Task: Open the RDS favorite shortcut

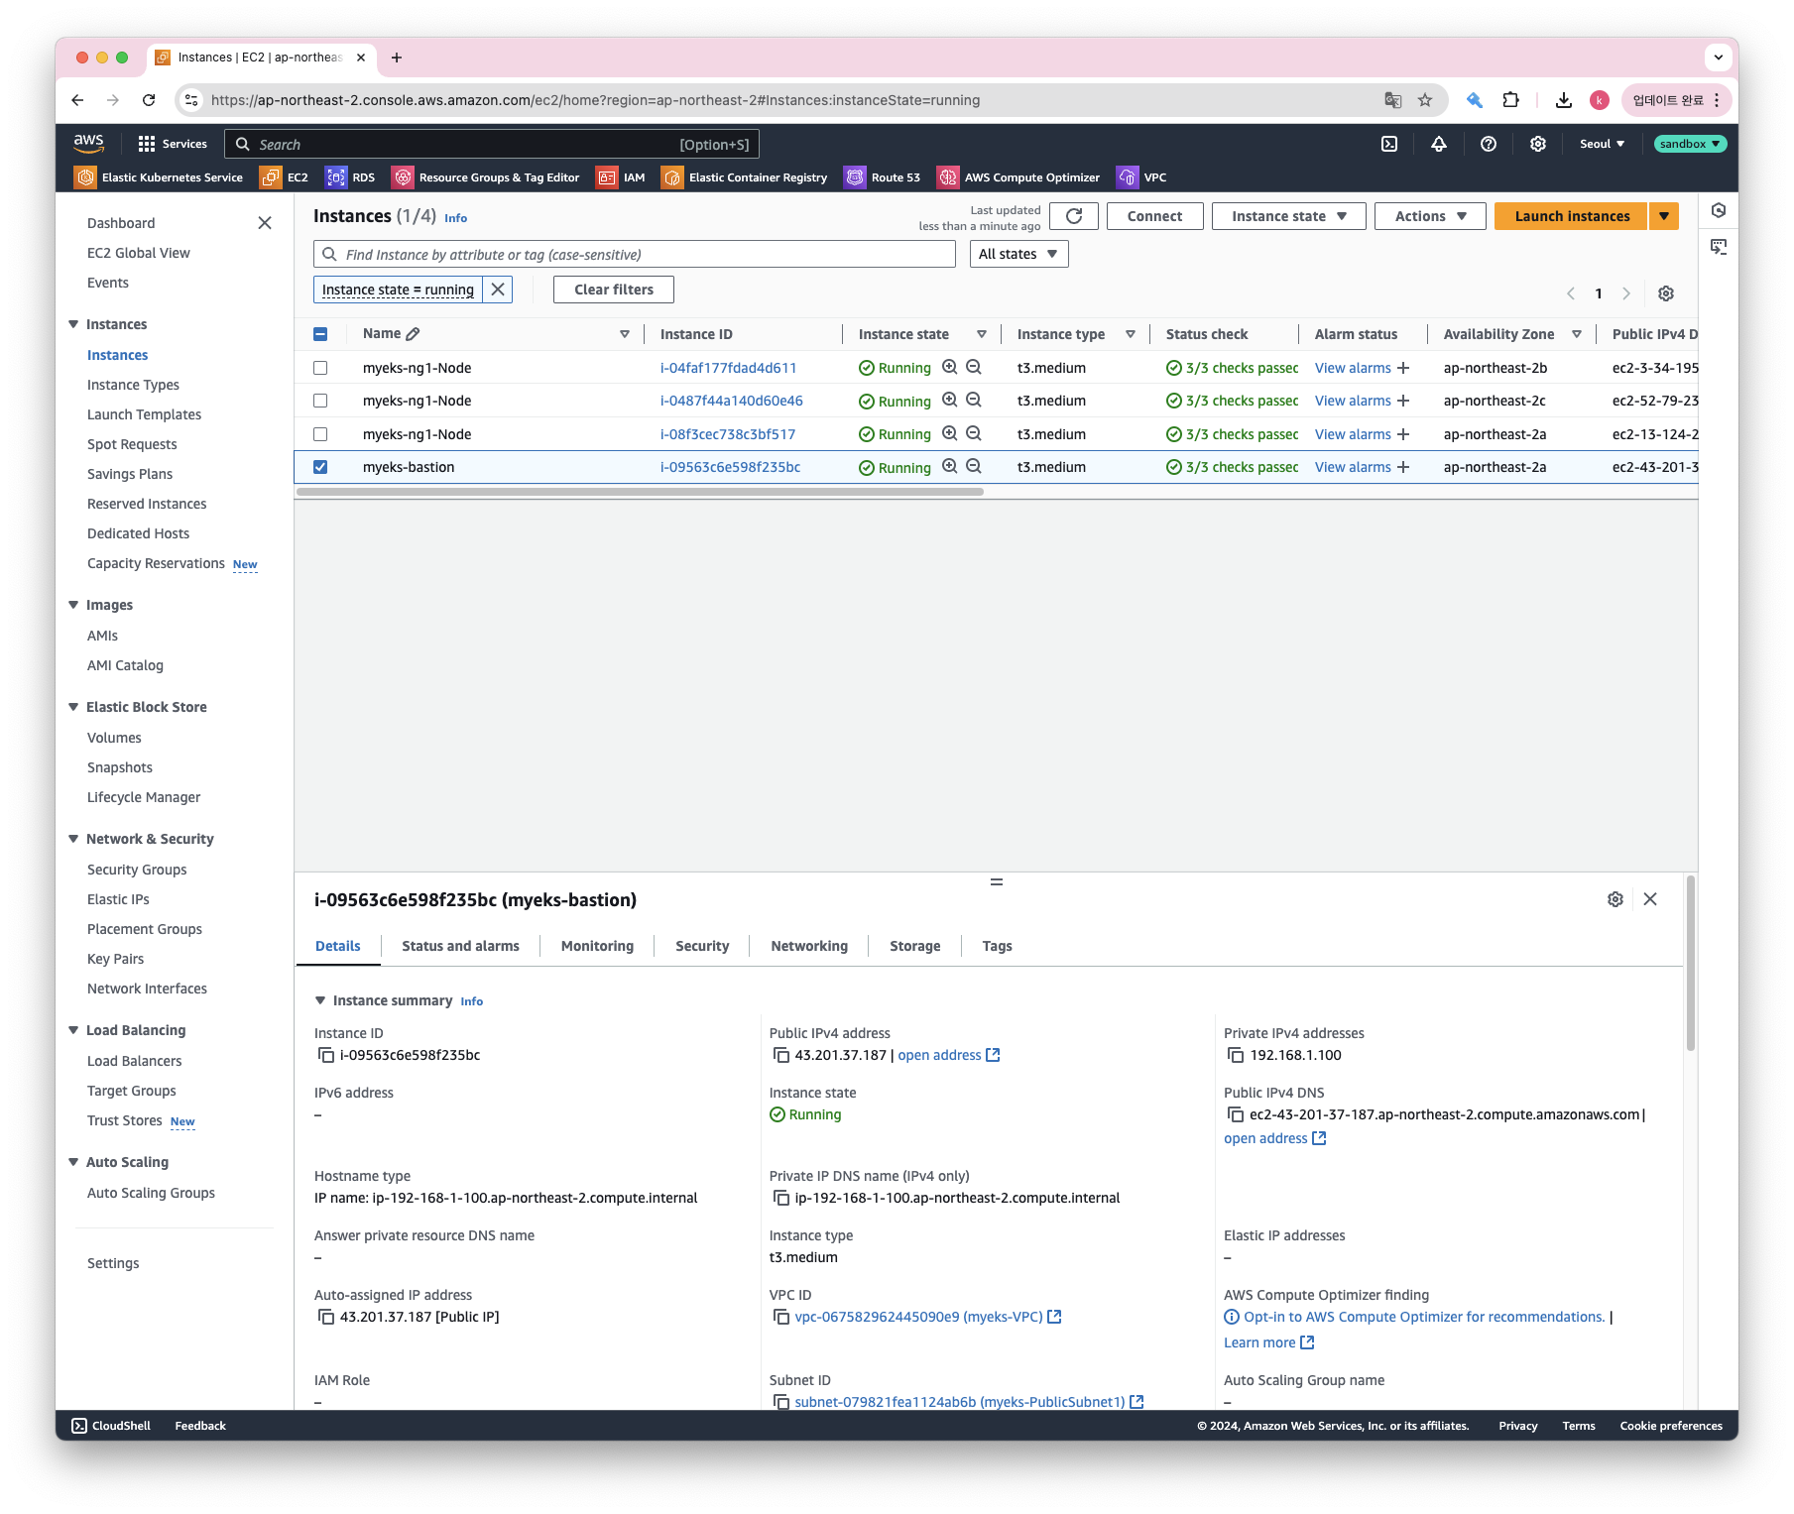Action: (x=351, y=177)
